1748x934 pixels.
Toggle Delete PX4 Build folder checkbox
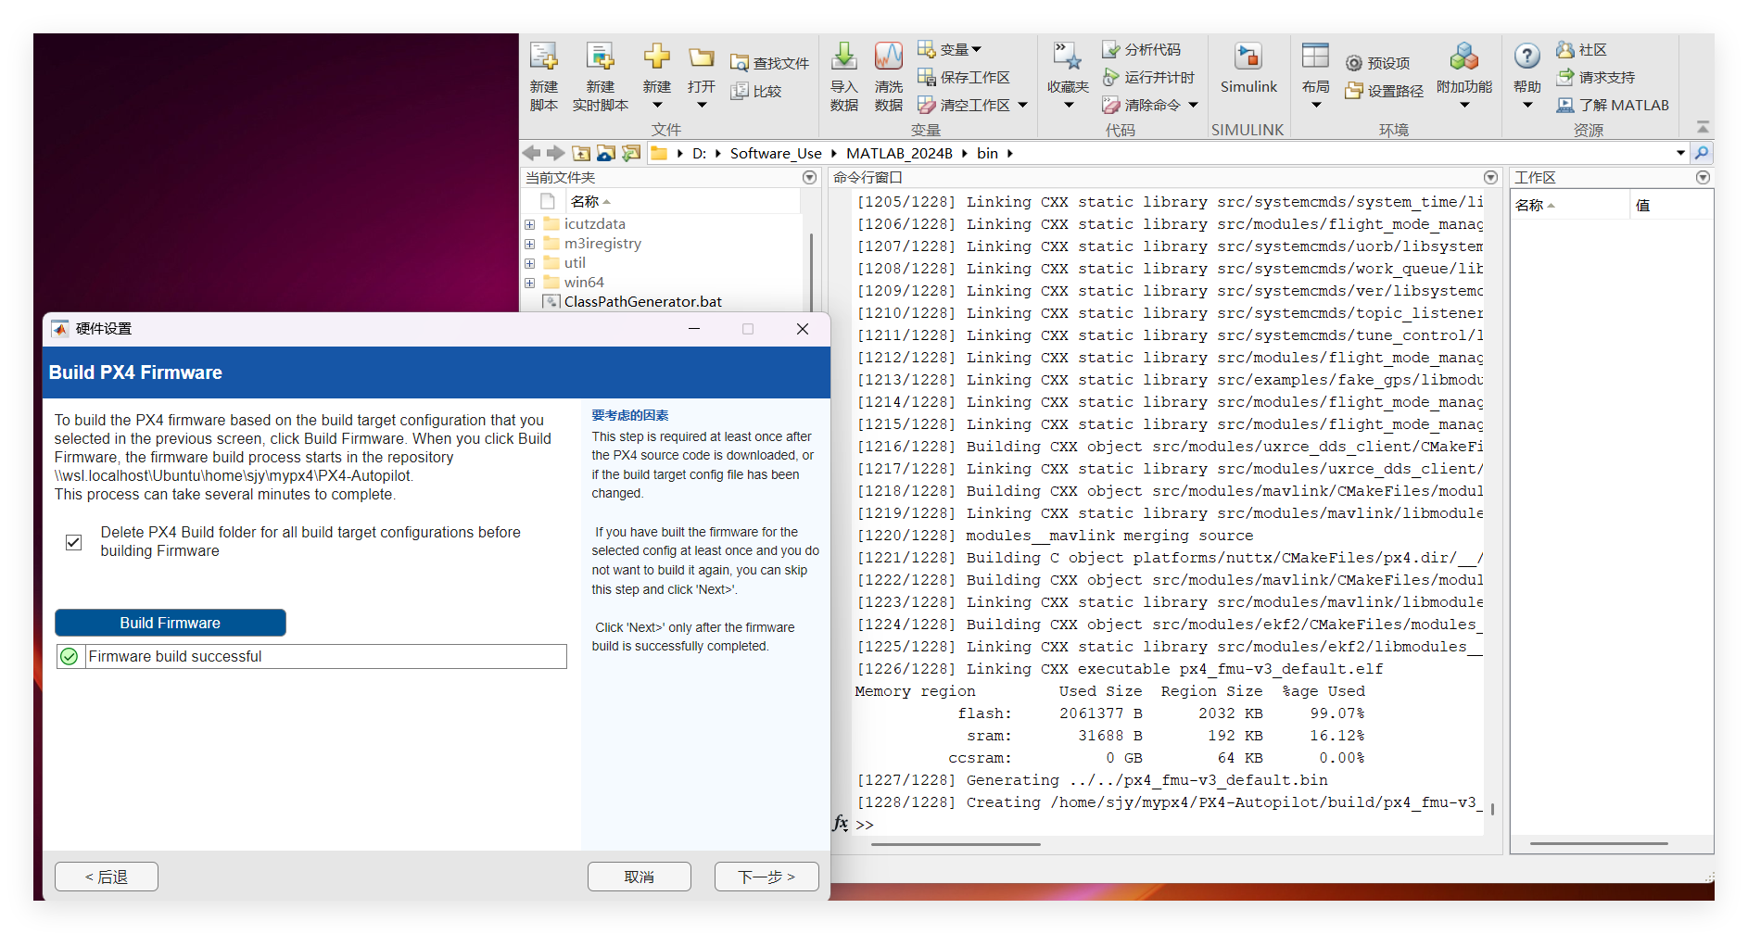click(74, 542)
